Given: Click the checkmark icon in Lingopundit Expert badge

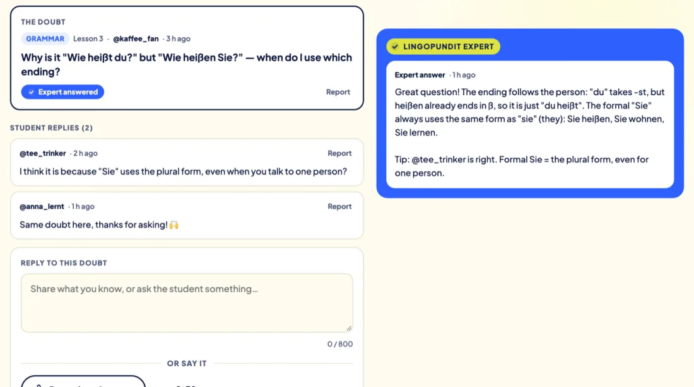Looking at the screenshot, I should (395, 47).
